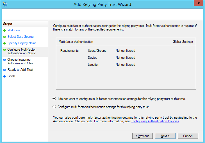
Task: Open the Select Data Source step
Action: pyautogui.click(x=20, y=37)
